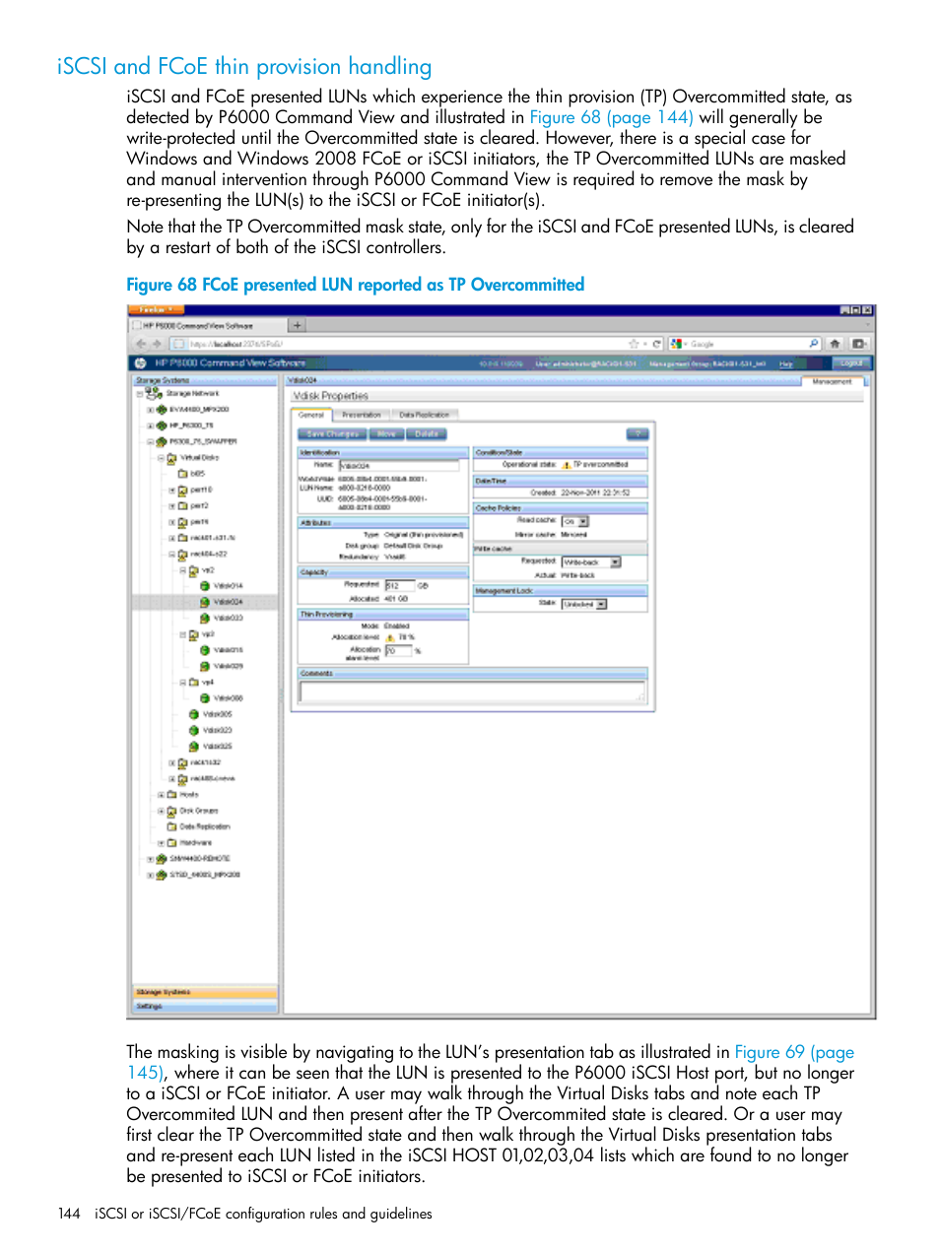The width and height of the screenshot is (940, 1252).
Task: Switch to Presentation tab
Action: [x=362, y=415]
